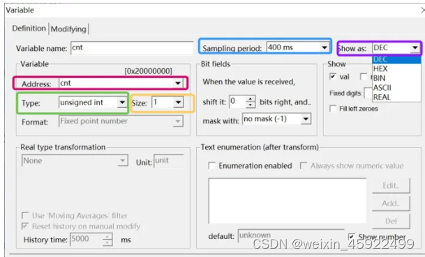Choose BIN in the Show as list
The width and height of the screenshot is (425, 257).
[396, 78]
